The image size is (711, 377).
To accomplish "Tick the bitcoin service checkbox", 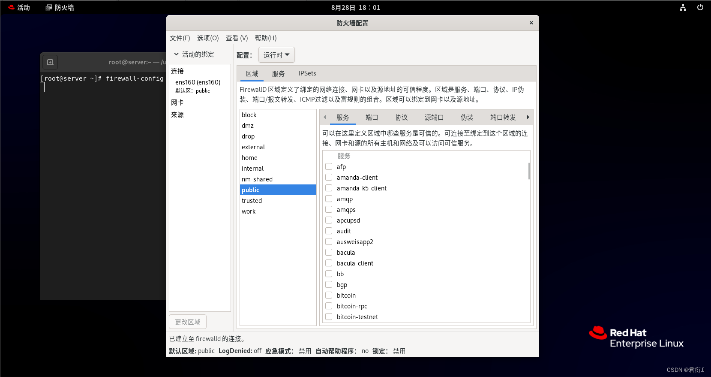I will point(329,295).
